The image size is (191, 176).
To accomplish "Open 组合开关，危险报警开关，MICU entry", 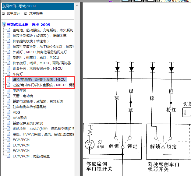I will 37,69.
